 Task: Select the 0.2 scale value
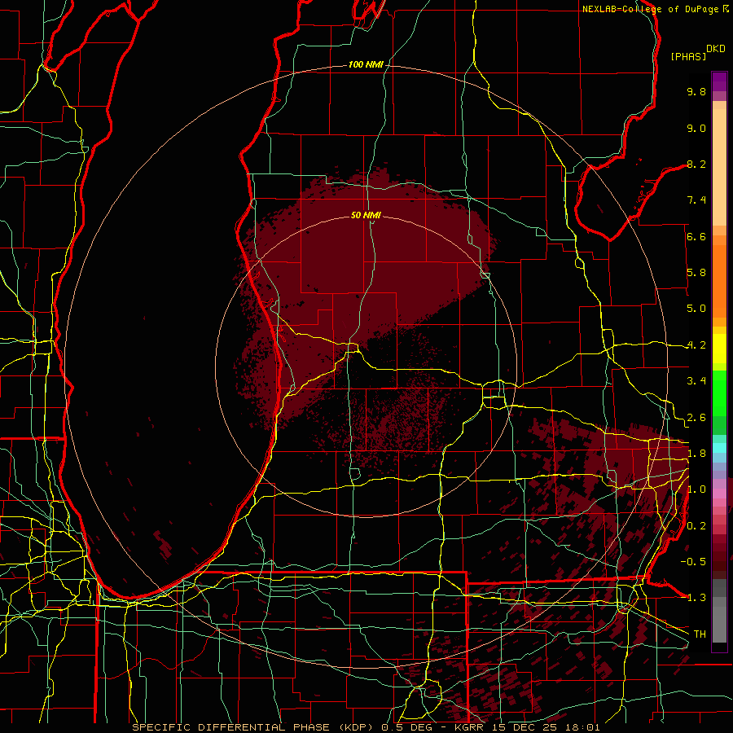click(696, 526)
